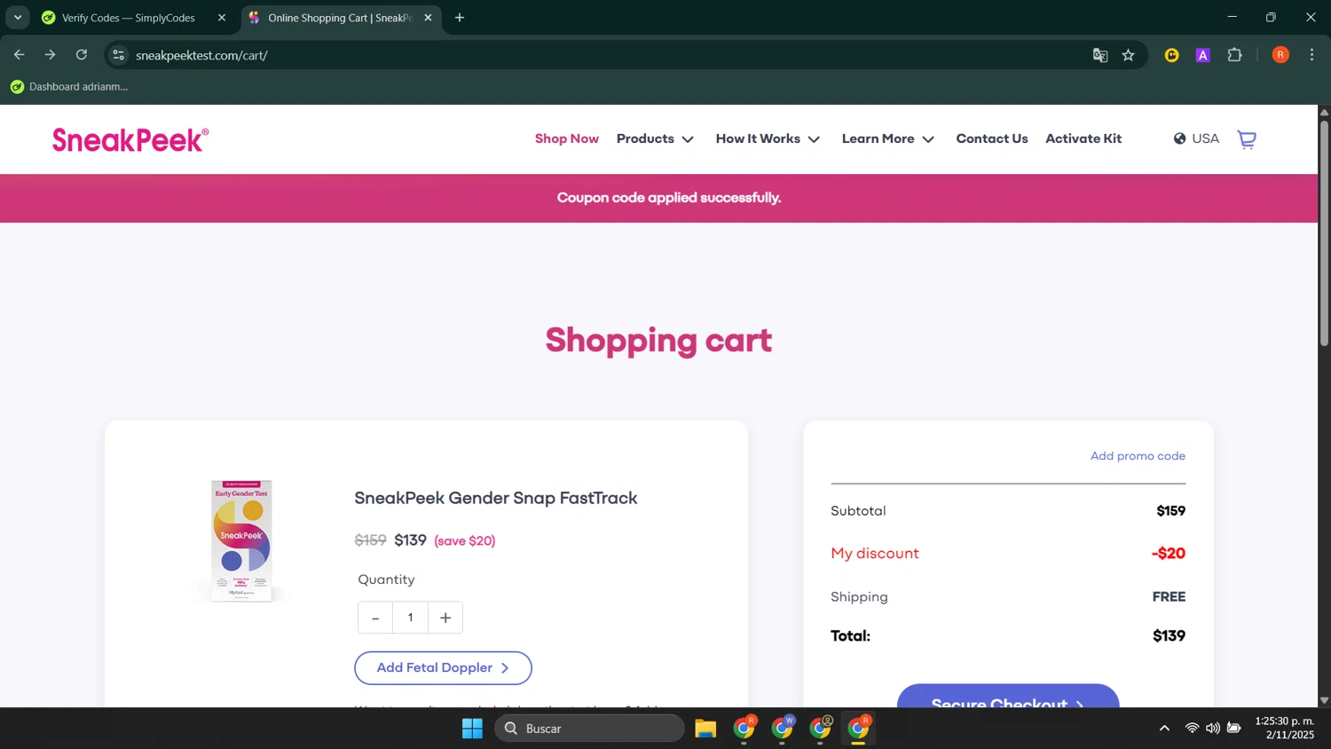Open the USA region selector

[x=1196, y=138]
